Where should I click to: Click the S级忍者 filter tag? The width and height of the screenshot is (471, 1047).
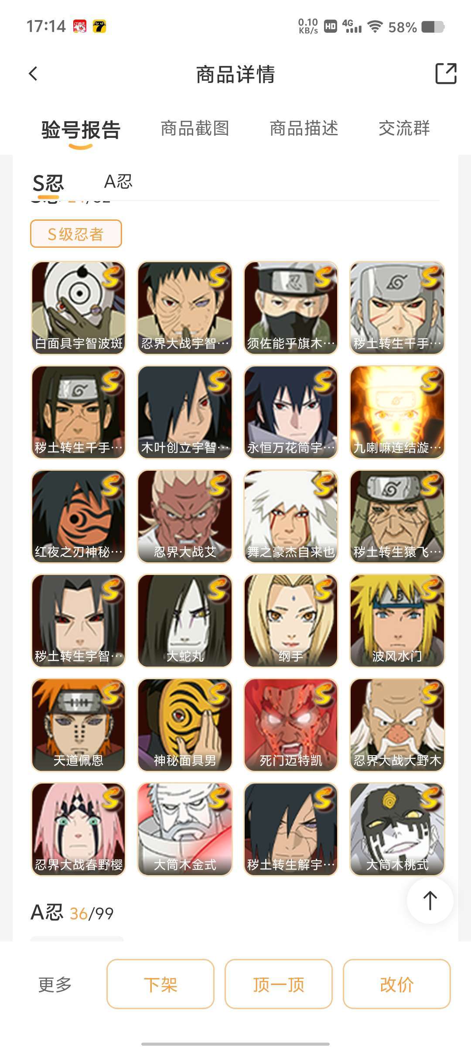click(x=76, y=234)
